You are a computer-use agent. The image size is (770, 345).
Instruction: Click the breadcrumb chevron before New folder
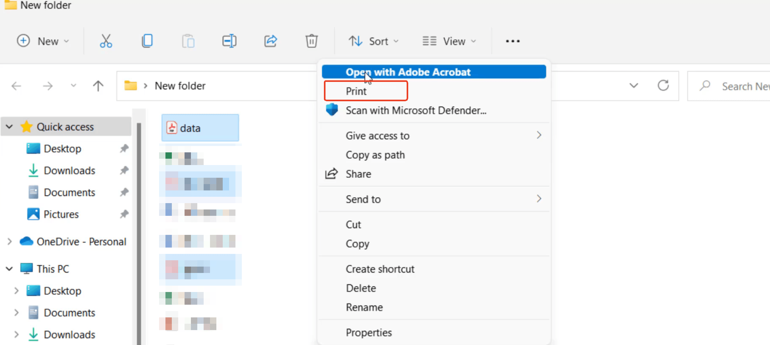point(145,86)
